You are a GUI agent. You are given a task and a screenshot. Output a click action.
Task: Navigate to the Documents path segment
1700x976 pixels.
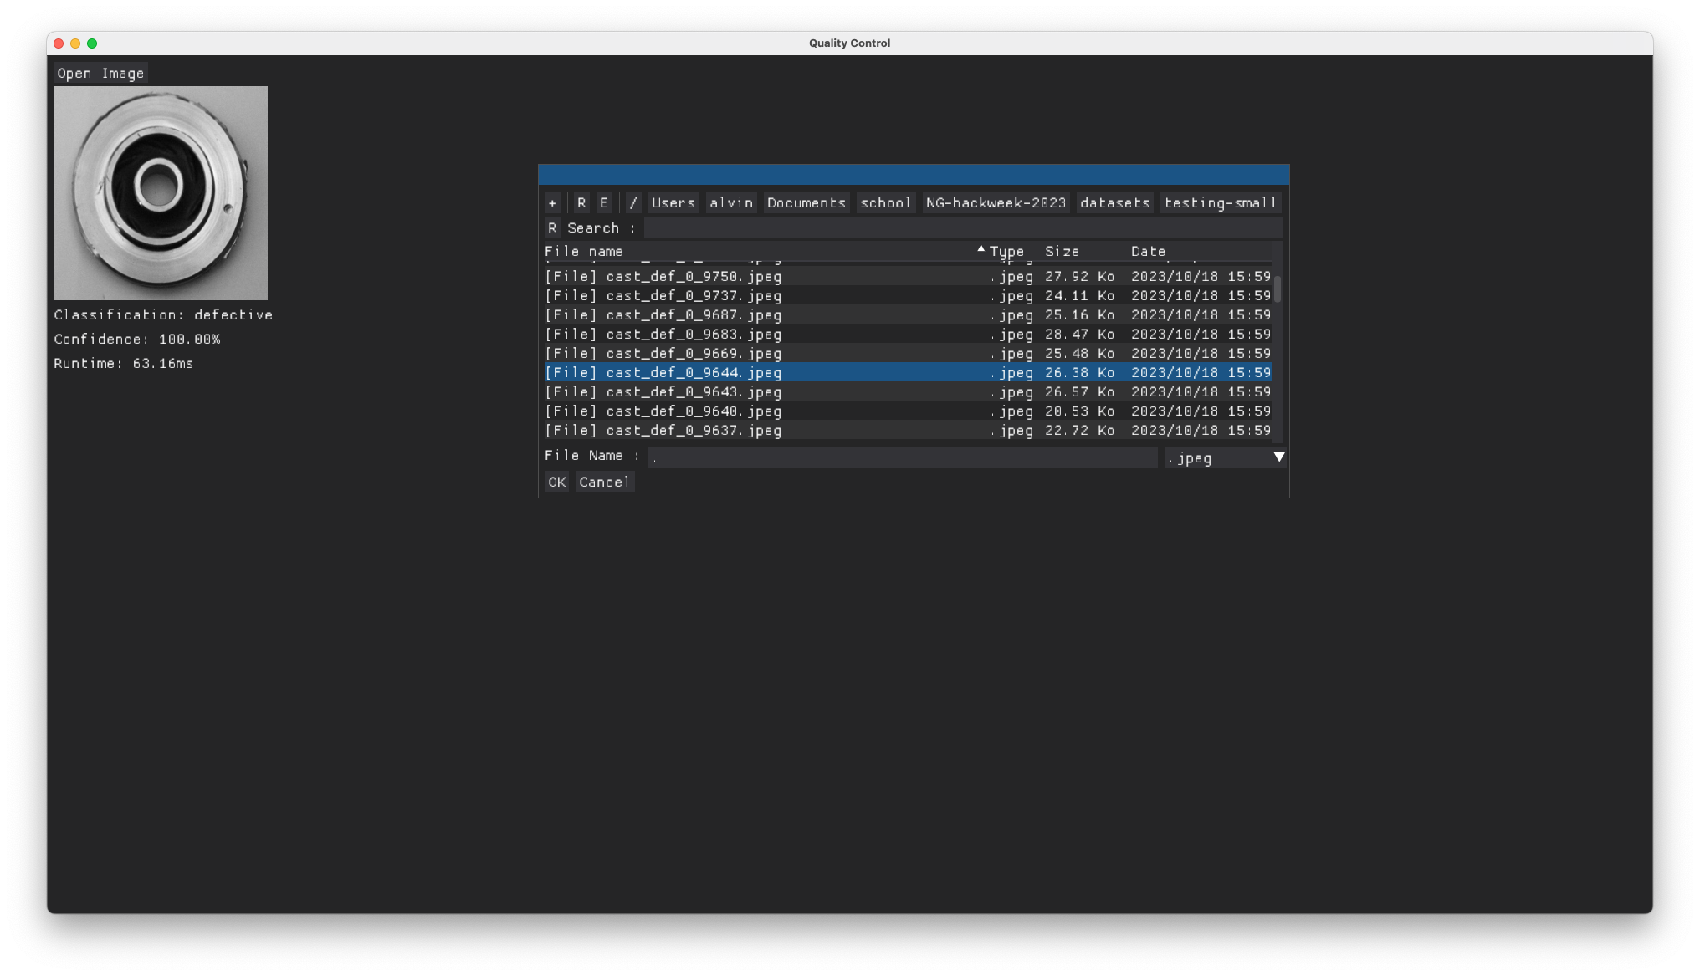pos(806,203)
